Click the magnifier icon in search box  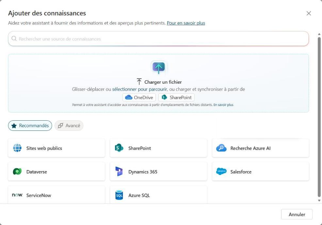14,39
